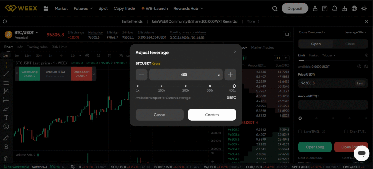Enable the Short TP/SL checkbox
Viewport: 373px width, 169px height.
346,132
